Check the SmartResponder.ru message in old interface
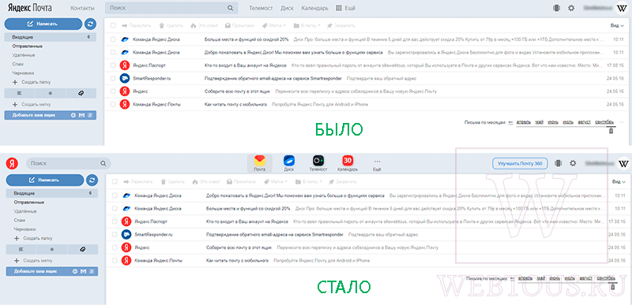632x305 pixels. [113, 78]
